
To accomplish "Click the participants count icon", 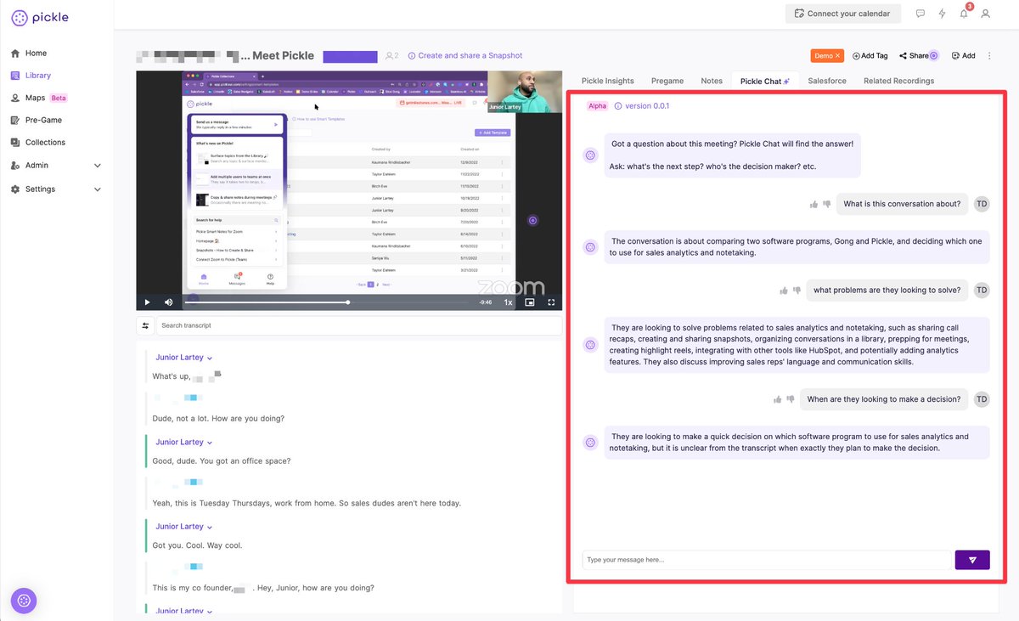I will pos(391,56).
